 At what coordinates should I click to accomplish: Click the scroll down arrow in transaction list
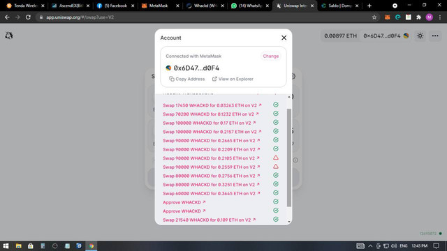tap(289, 222)
